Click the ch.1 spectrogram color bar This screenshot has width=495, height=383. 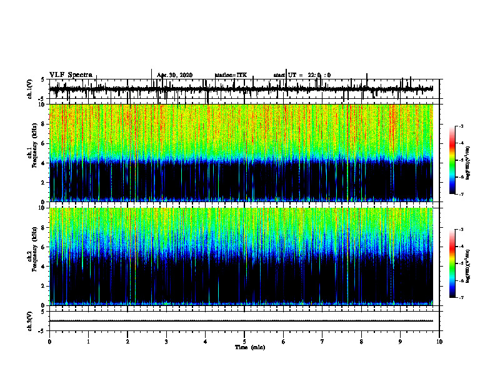pos(452,160)
